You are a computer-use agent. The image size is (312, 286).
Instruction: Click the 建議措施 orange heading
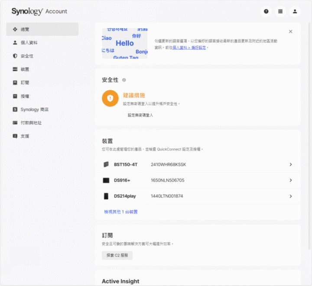tap(134, 95)
